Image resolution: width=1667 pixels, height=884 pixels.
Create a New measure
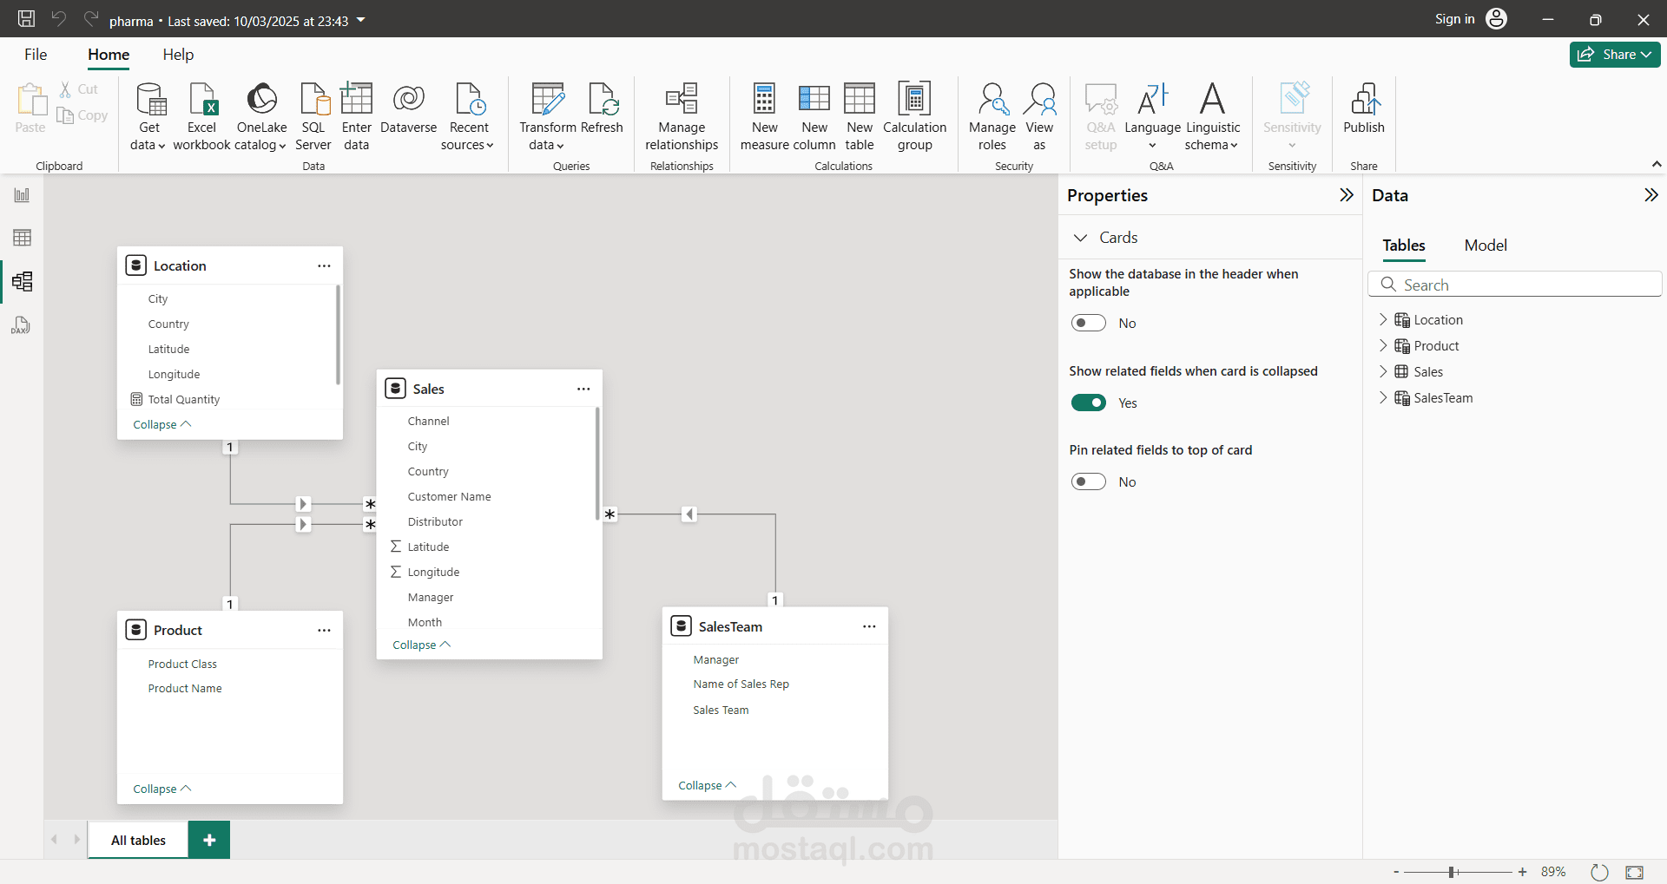(x=764, y=116)
